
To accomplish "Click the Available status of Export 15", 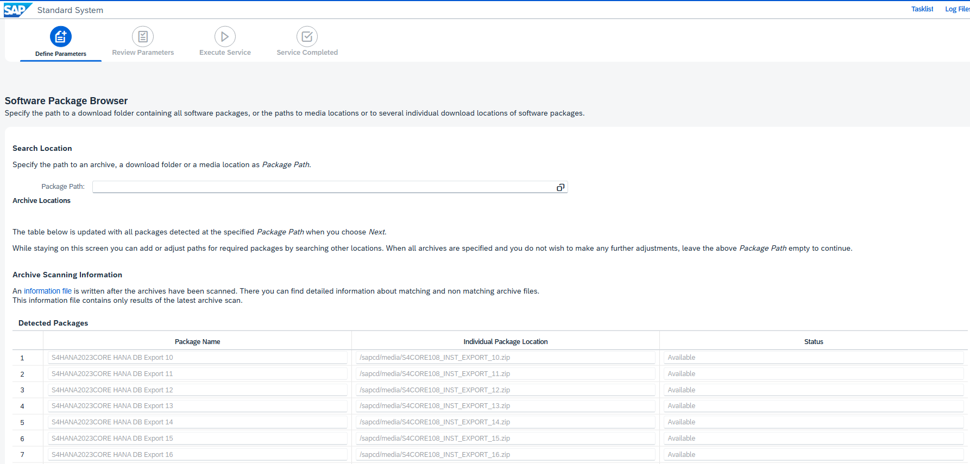I will (x=814, y=438).
